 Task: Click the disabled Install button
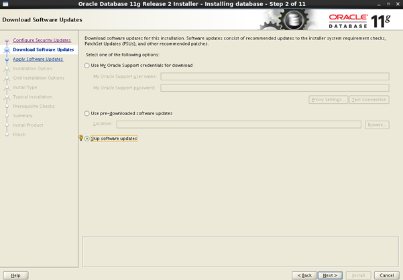point(358,275)
